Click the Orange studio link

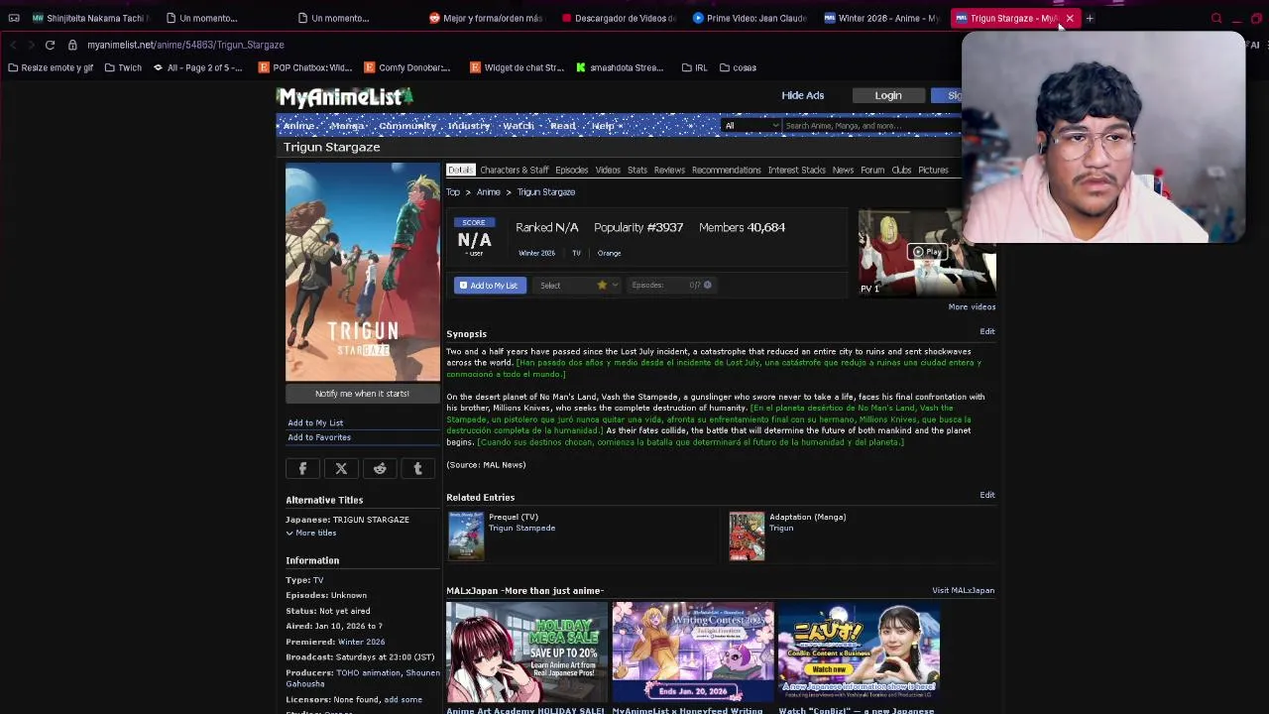[609, 254]
